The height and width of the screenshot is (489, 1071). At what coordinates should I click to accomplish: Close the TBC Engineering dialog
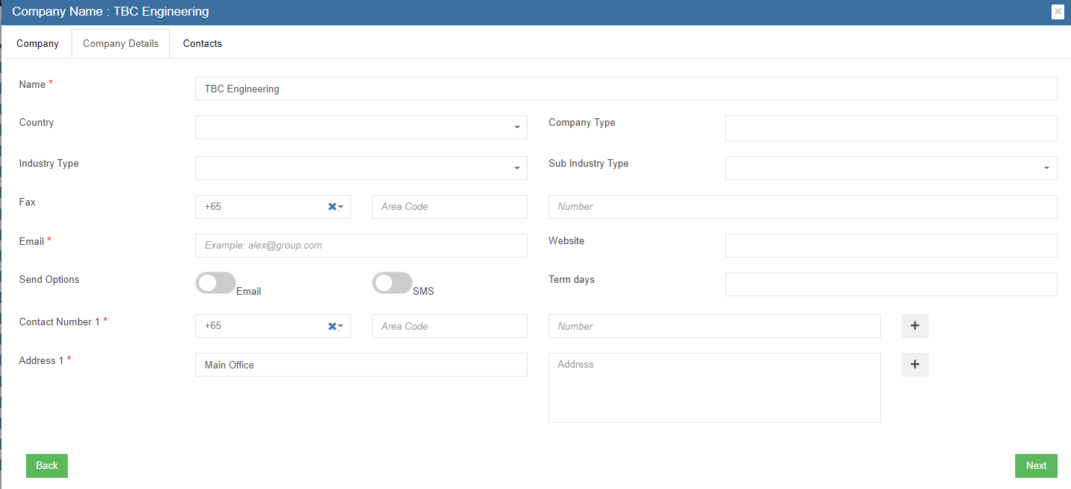(x=1057, y=11)
